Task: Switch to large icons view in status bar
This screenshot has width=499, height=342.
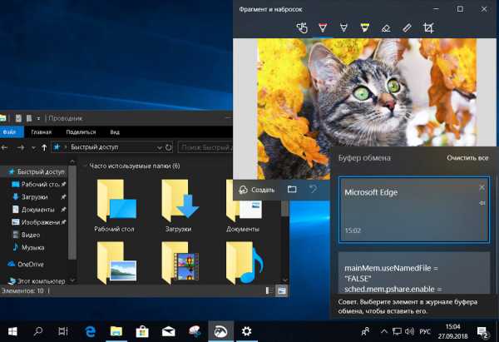Action: click(281, 290)
